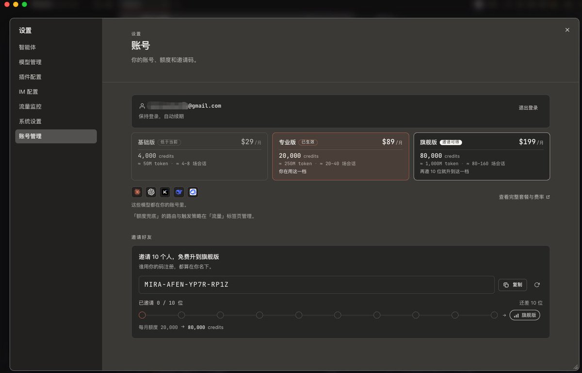This screenshot has width=582, height=373.
Task: Click 退出登录 to sign out
Action: click(528, 108)
